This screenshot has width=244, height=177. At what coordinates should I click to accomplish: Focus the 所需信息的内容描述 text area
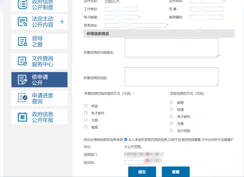(x=171, y=48)
